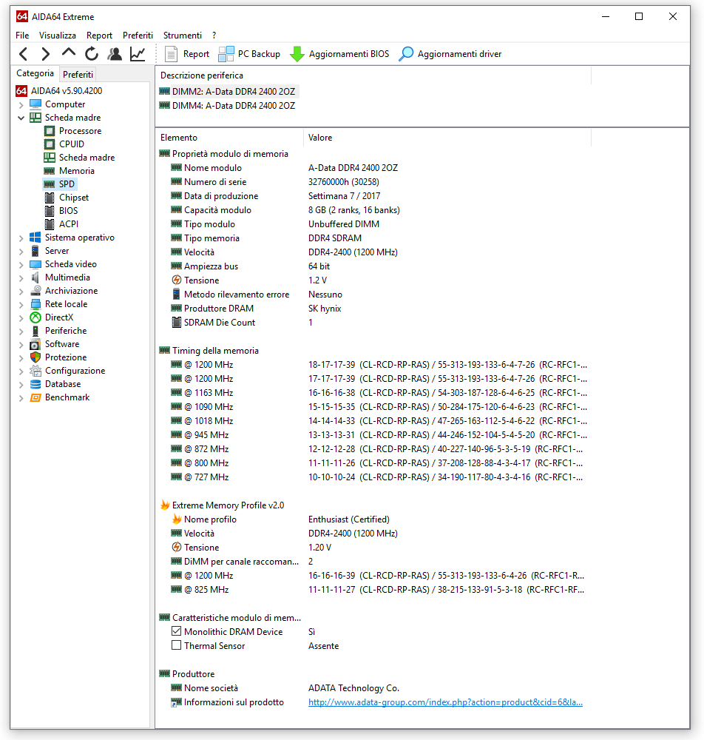
Task: Select the DIMM4: A-Data DDR4 2400 device
Action: (228, 106)
